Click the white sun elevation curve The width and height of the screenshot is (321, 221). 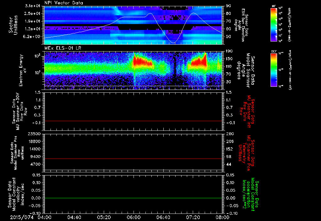(x=133, y=17)
